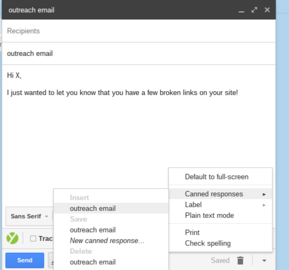Click into the message body text
Image resolution: width=289 pixels, height=270 pixels.
[122, 93]
